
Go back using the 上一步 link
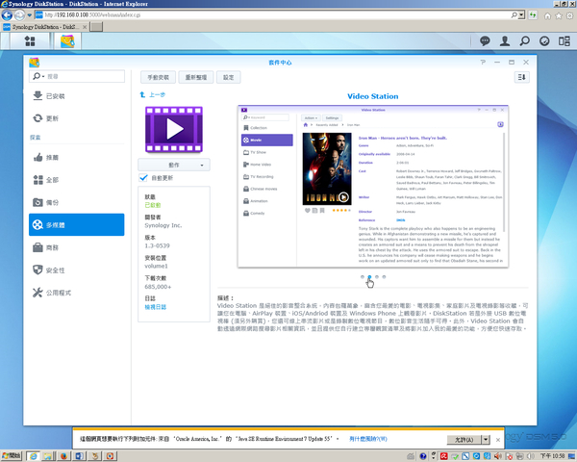coord(152,95)
